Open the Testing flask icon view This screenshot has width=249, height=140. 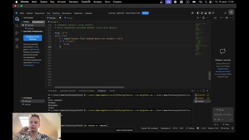[x=17, y=47]
